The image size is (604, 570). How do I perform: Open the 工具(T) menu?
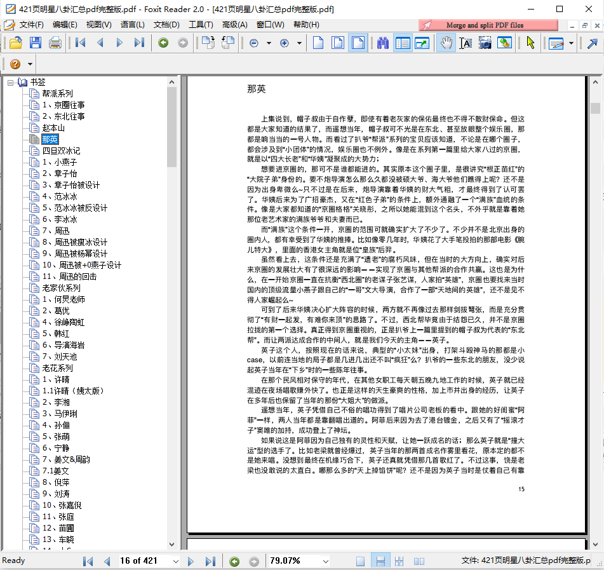click(201, 25)
